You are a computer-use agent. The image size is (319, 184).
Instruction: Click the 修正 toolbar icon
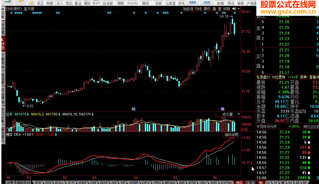pos(40,3)
